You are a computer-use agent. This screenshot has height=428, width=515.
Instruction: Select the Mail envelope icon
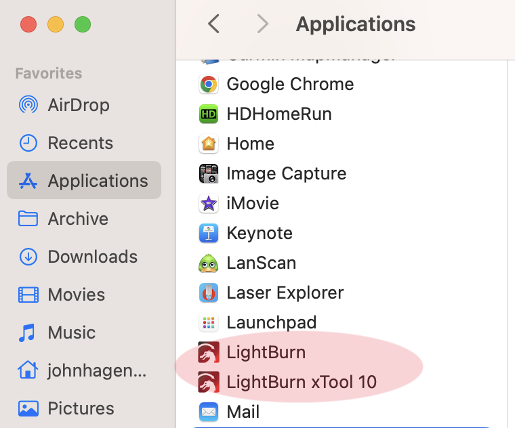pos(209,412)
